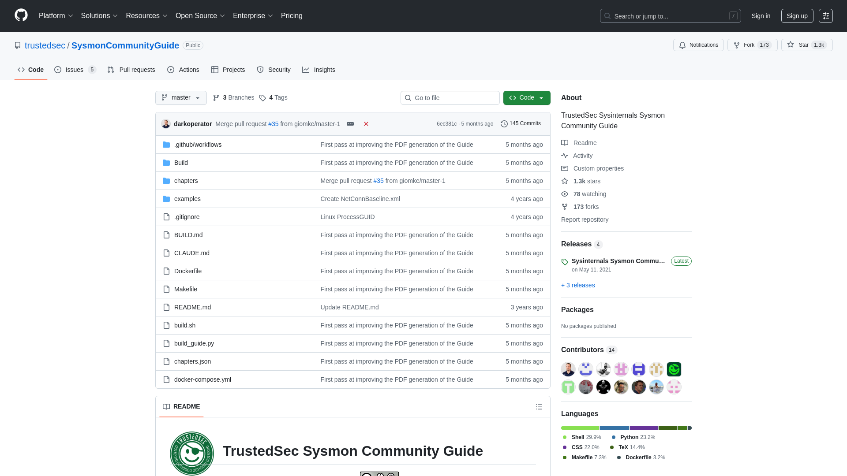Image resolution: width=847 pixels, height=476 pixels.
Task: Click the Notifications bell icon
Action: pos(682,45)
